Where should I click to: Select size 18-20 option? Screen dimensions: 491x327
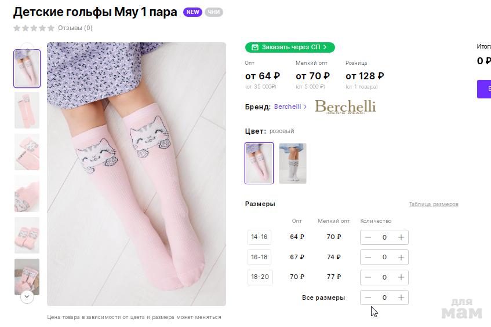pos(259,277)
